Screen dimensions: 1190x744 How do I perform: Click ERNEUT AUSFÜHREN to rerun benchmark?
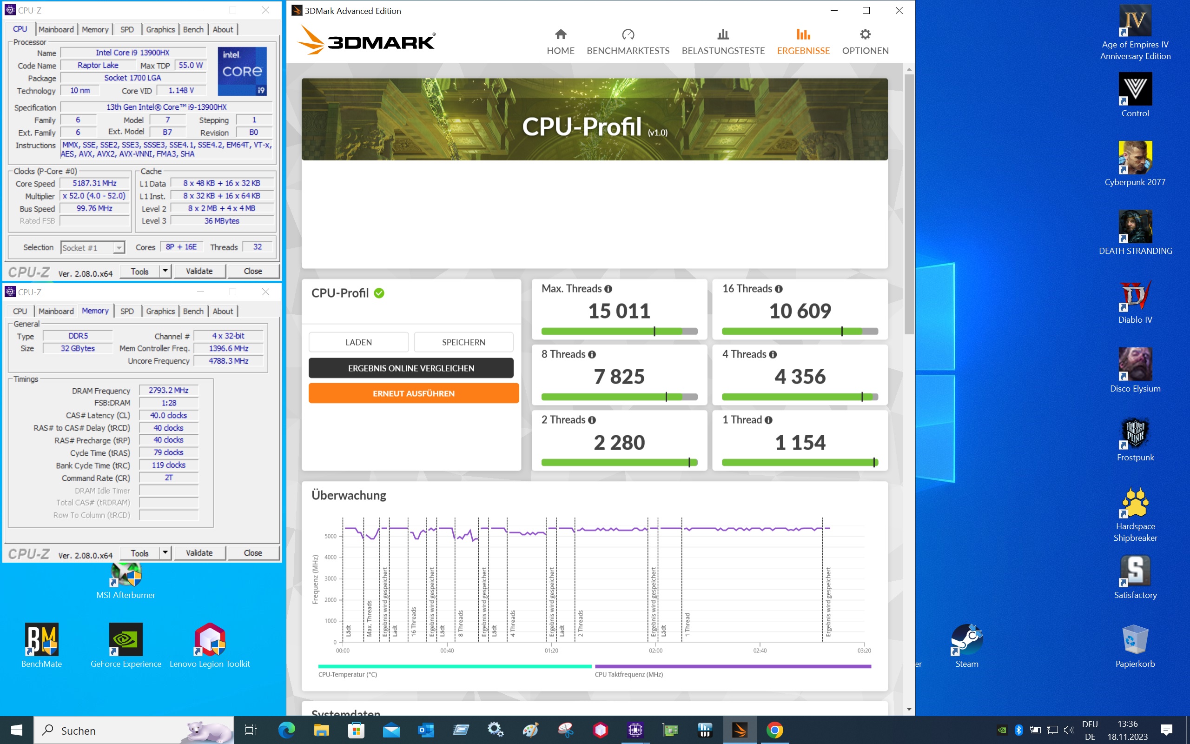[414, 393]
